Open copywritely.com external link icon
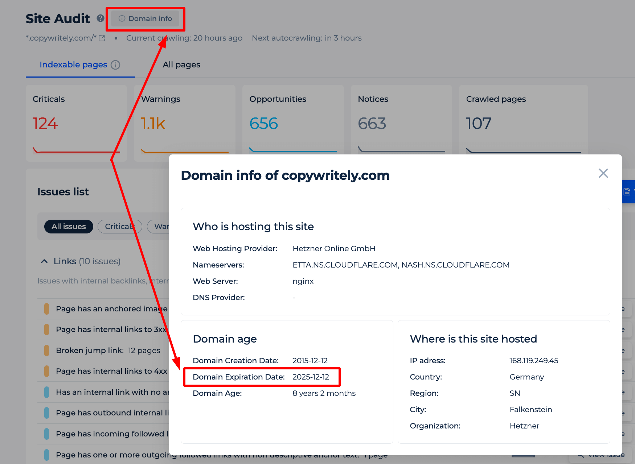The image size is (635, 464). point(102,38)
